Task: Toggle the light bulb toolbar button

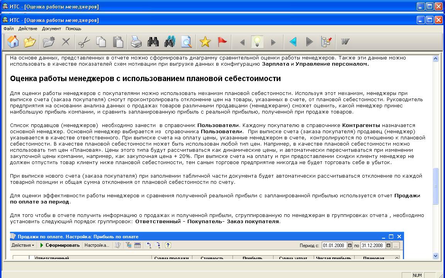Action: tap(257, 42)
